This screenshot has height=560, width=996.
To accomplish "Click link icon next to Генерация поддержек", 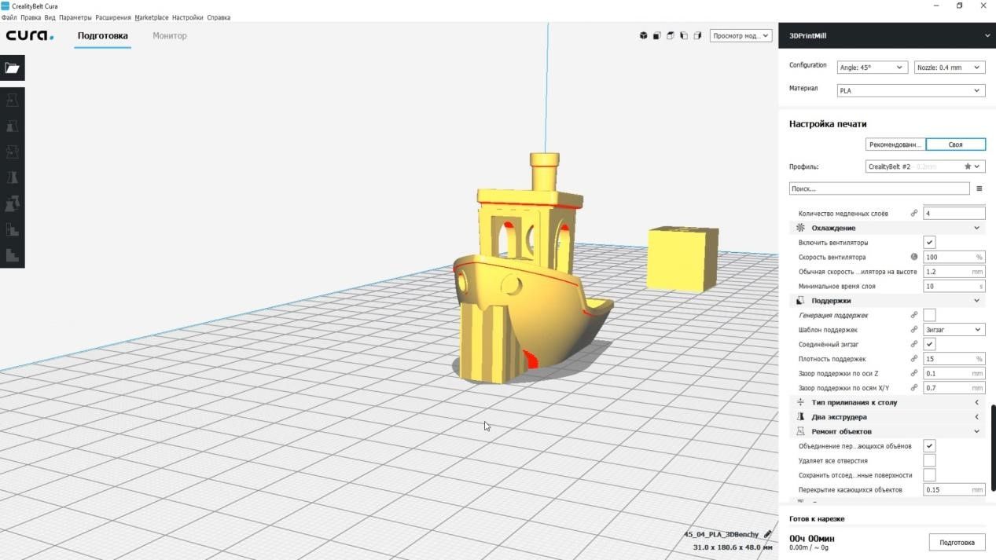I will click(x=914, y=315).
